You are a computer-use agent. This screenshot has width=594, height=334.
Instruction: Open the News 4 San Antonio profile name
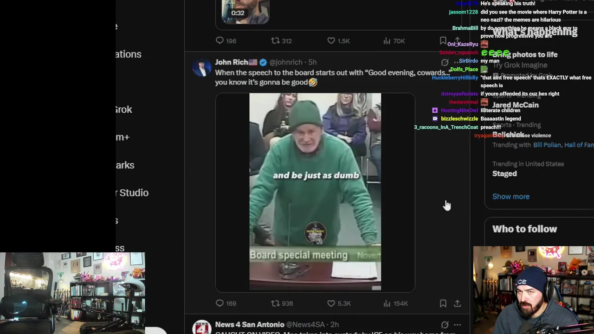pos(250,325)
